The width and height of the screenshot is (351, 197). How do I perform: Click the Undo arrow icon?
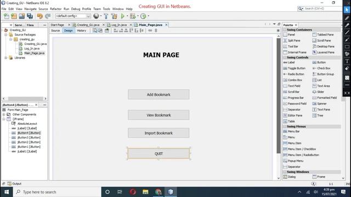40,16
